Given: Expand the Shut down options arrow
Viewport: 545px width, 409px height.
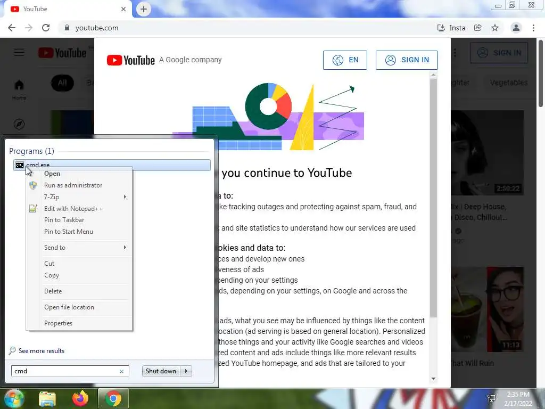Looking at the screenshot, I should coord(186,371).
